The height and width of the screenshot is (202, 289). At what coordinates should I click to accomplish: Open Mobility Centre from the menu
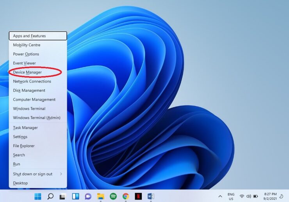coord(38,45)
